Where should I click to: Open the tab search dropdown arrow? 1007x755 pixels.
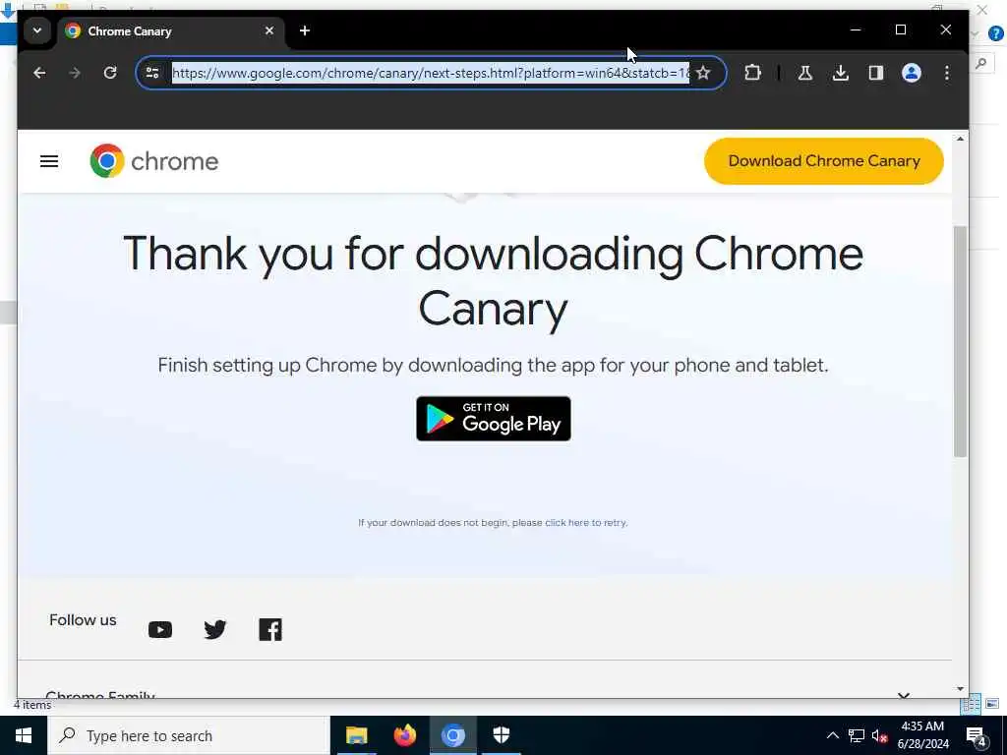(x=37, y=30)
